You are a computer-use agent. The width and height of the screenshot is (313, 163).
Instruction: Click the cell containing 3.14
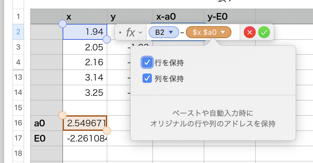pos(85,78)
